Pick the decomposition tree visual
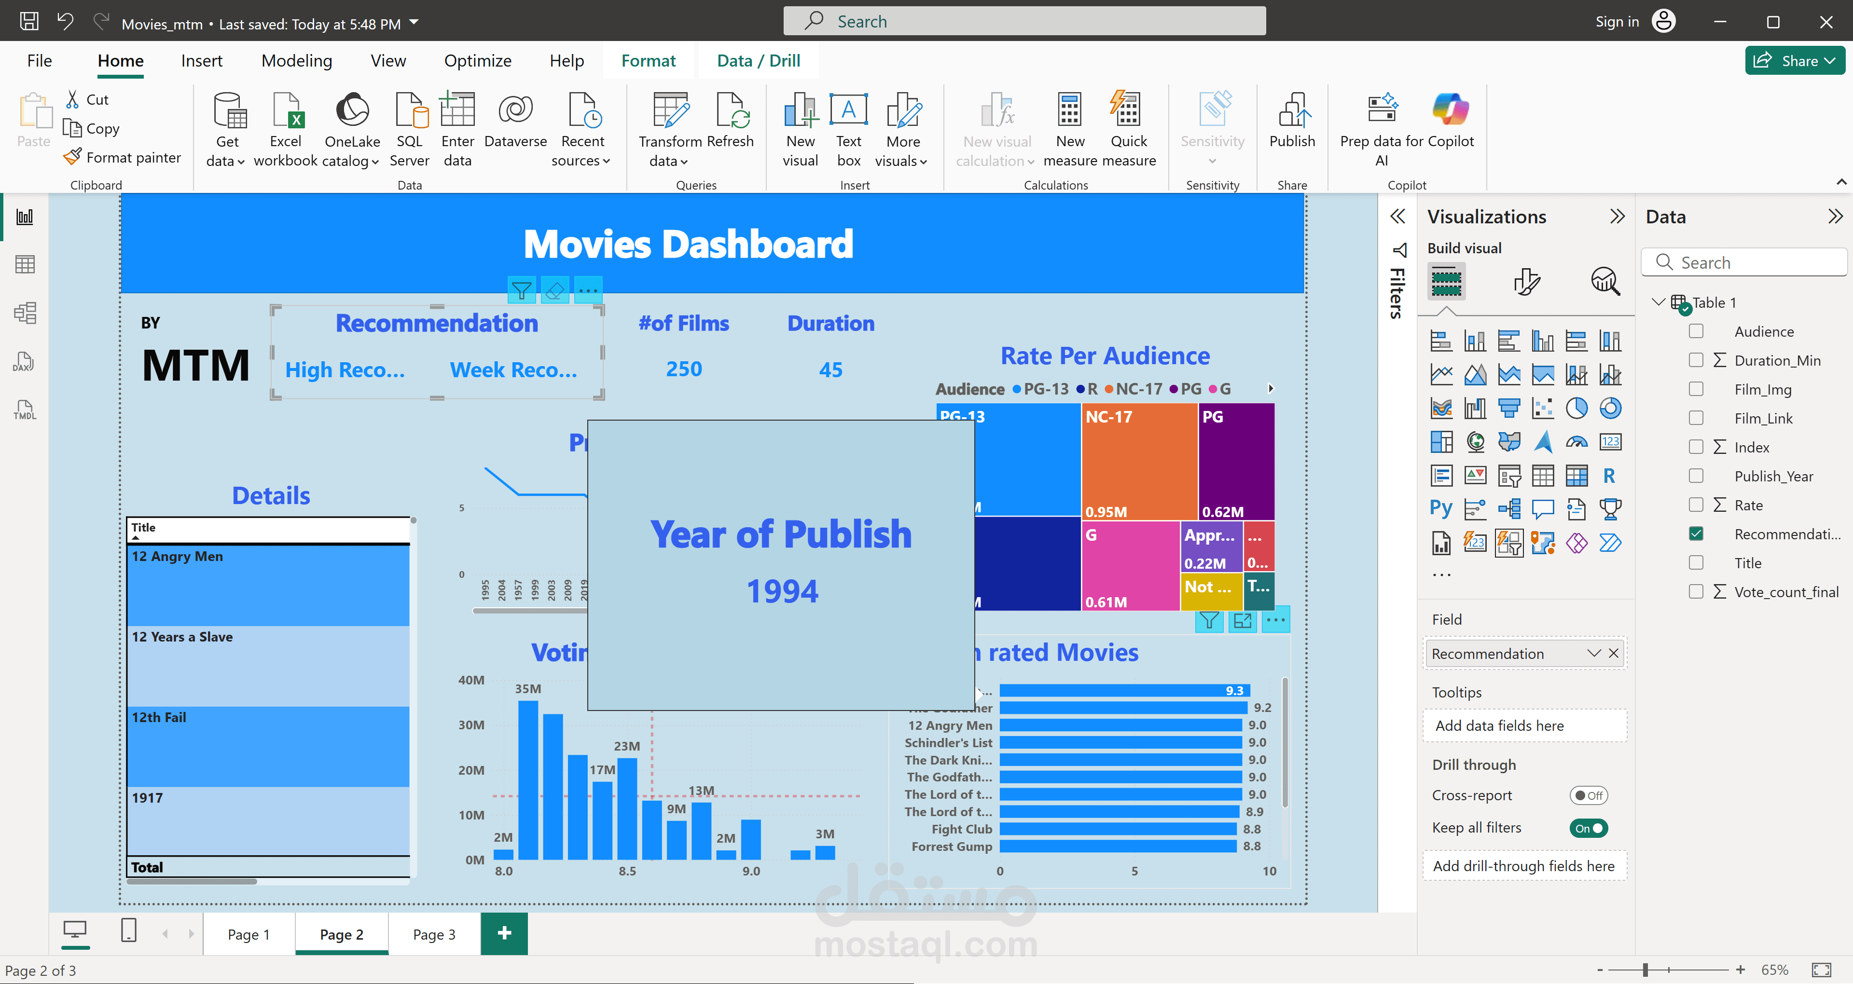Viewport: 1853px width, 984px height. click(x=1508, y=509)
